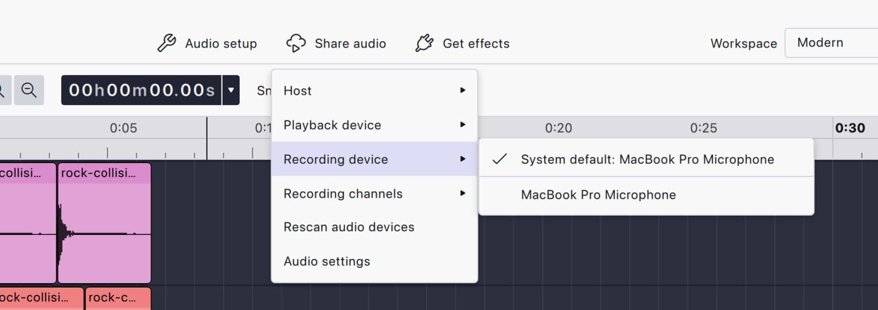The height and width of the screenshot is (310, 878).
Task: Expand the Host submenu arrow
Action: (x=463, y=90)
